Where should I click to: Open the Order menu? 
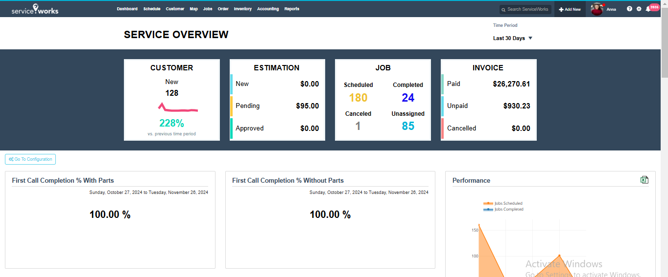click(223, 9)
